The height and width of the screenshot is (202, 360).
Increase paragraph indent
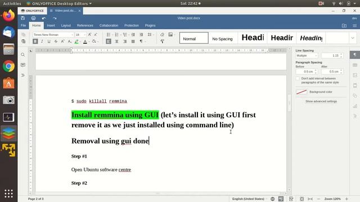tap(141, 35)
